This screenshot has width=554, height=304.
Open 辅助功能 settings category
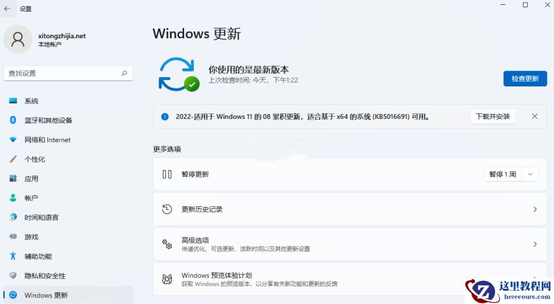pos(68,256)
